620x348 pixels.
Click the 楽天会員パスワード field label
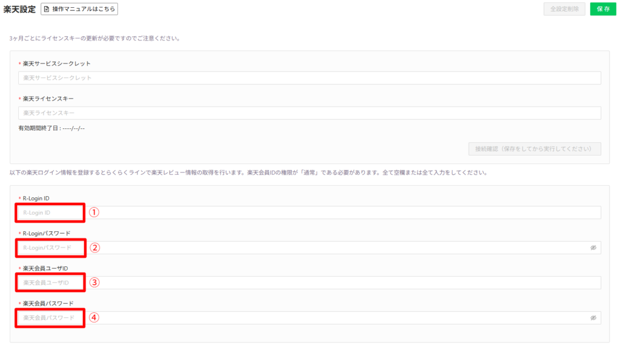click(48, 303)
